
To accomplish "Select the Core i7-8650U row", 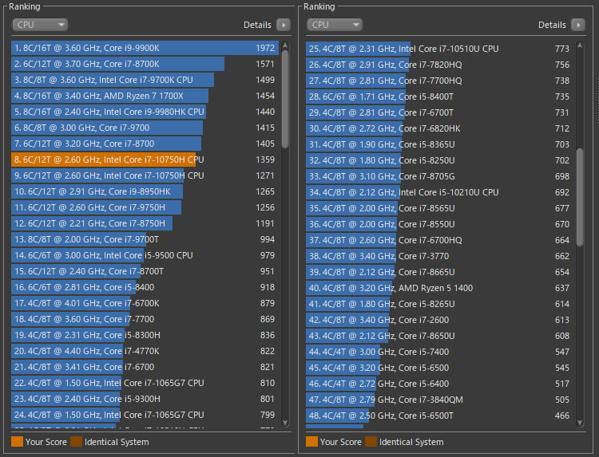I will click(440, 336).
